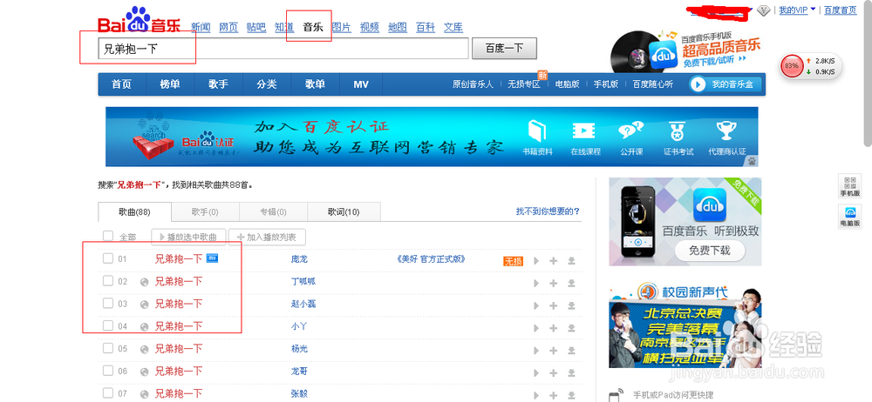Click the globe icon on row 05
Screen dimensions: 872x402
tap(144, 349)
